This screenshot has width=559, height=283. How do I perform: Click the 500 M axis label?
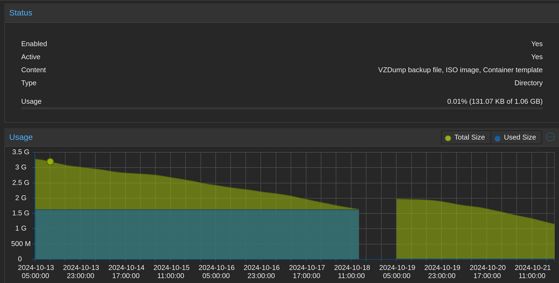[x=21, y=244]
